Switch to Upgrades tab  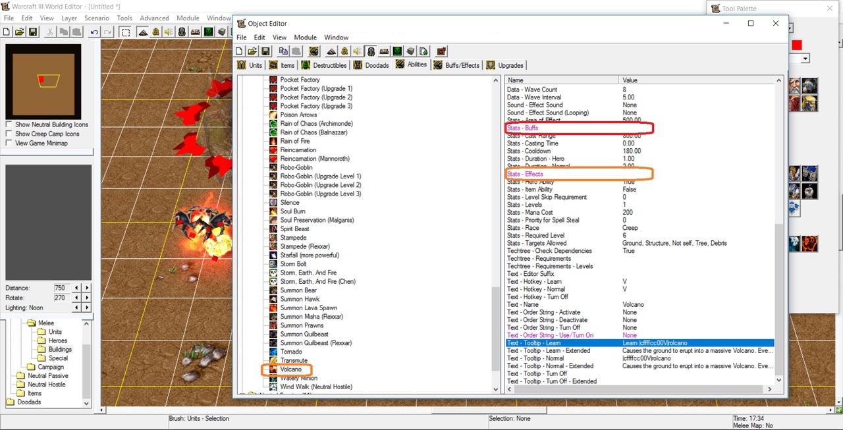point(505,65)
